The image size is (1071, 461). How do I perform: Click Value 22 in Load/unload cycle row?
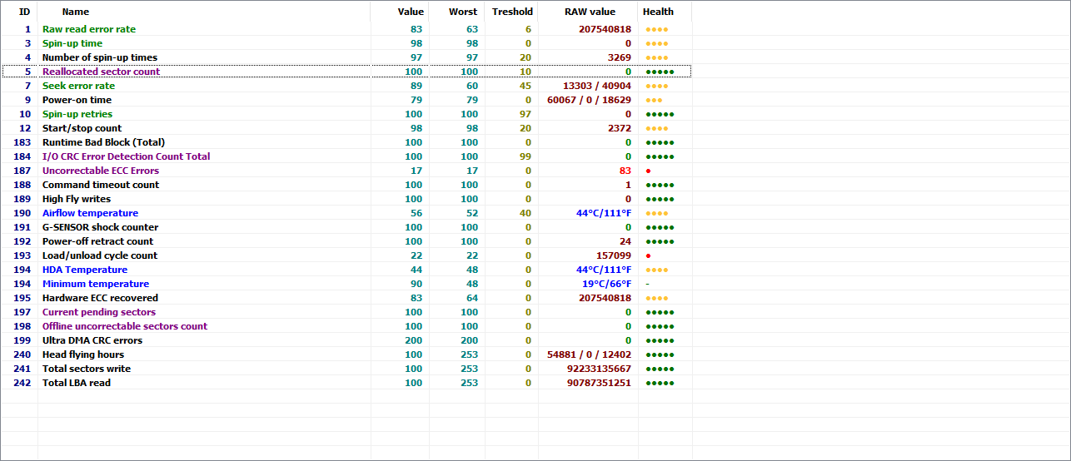tap(416, 255)
